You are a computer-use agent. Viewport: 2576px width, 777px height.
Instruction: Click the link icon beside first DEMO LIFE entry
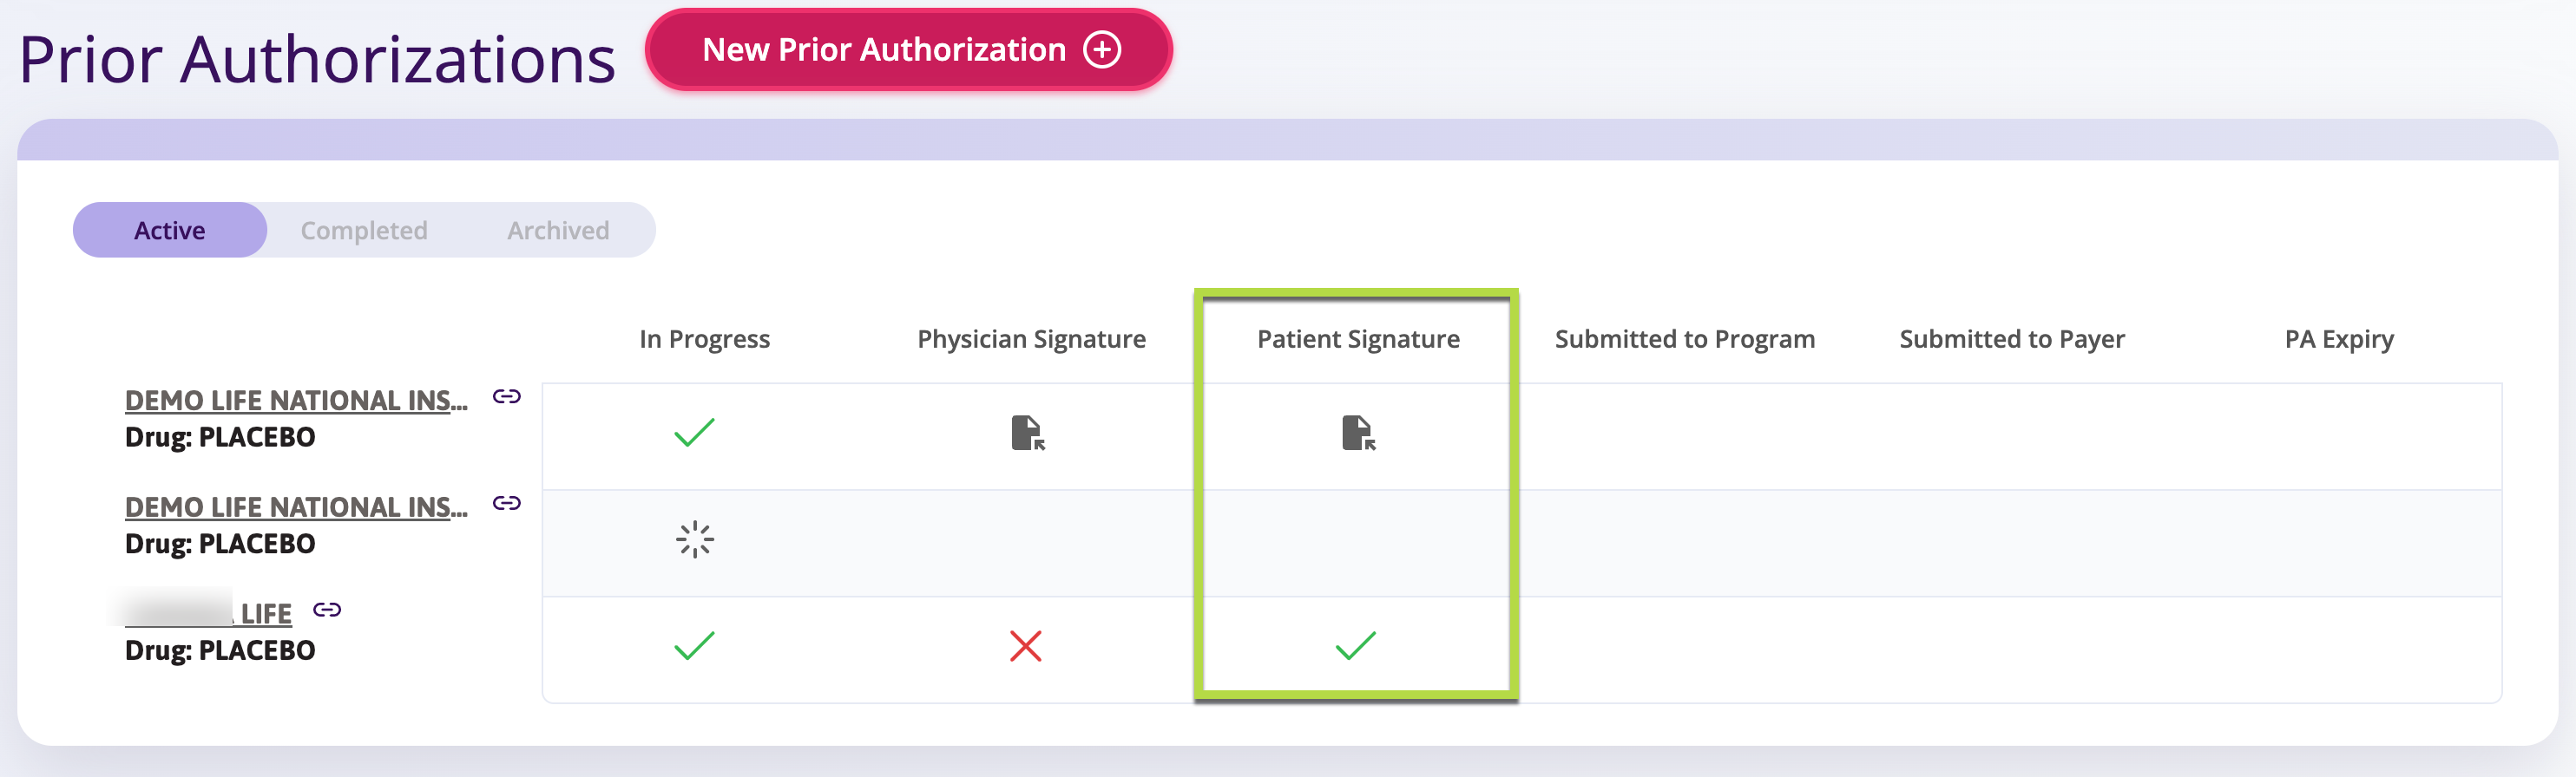(508, 395)
